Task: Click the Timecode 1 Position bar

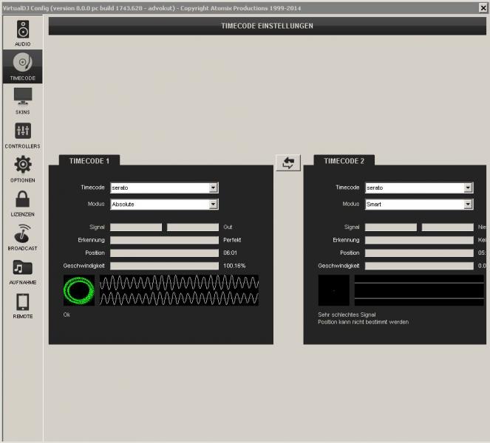Action: click(164, 253)
